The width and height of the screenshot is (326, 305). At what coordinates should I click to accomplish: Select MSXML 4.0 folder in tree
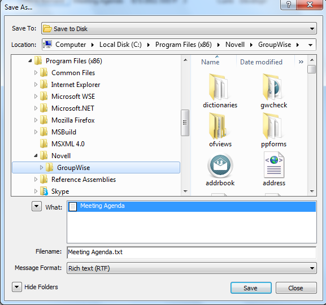click(x=68, y=144)
